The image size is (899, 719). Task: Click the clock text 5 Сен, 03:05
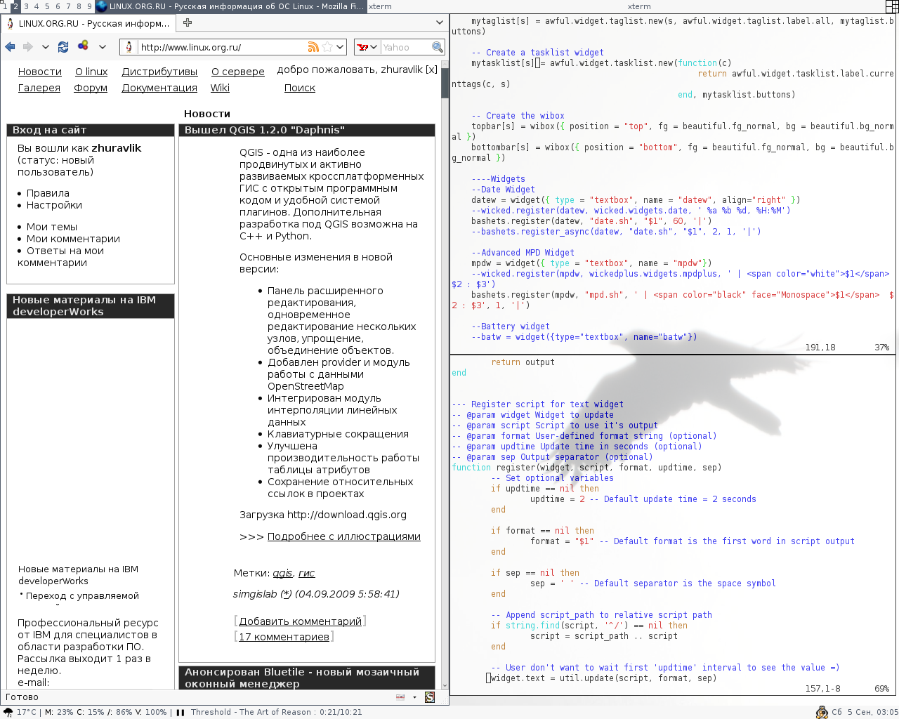(x=872, y=712)
